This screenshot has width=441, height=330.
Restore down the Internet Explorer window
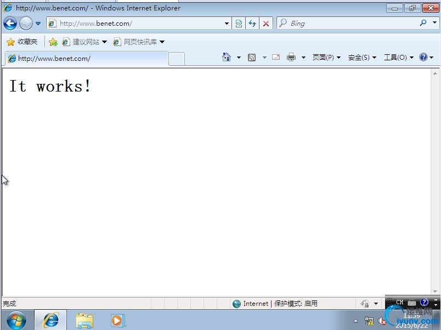[412, 8]
